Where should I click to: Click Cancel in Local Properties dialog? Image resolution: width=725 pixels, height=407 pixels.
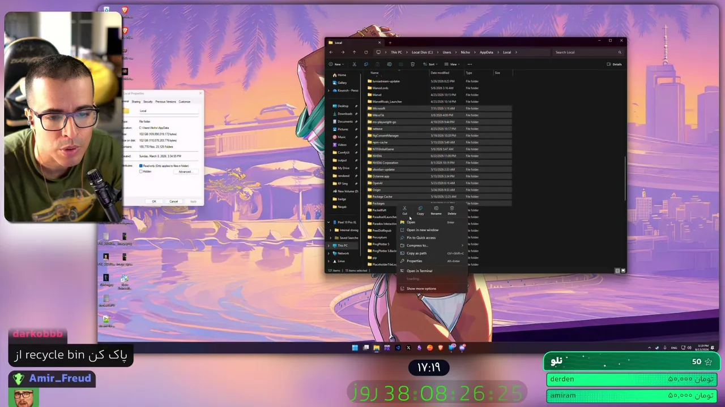[174, 201]
